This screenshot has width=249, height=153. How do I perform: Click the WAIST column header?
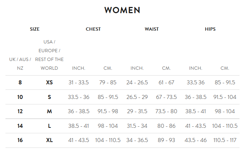point(152,29)
